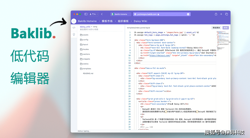Click line number 32 in gutter
This screenshot has height=138, width=250.
pos(129,112)
